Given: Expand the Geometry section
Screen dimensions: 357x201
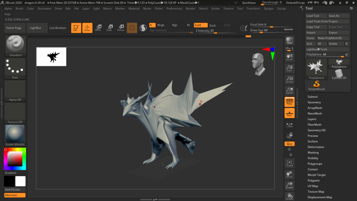Looking at the screenshot, I should 314,102.
